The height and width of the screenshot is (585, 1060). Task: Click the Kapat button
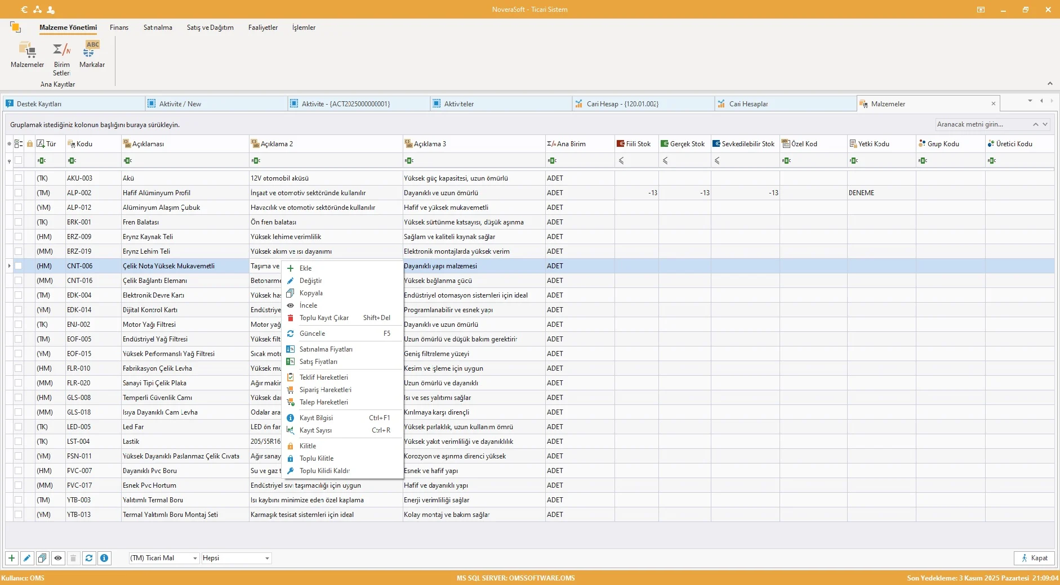[x=1034, y=558]
